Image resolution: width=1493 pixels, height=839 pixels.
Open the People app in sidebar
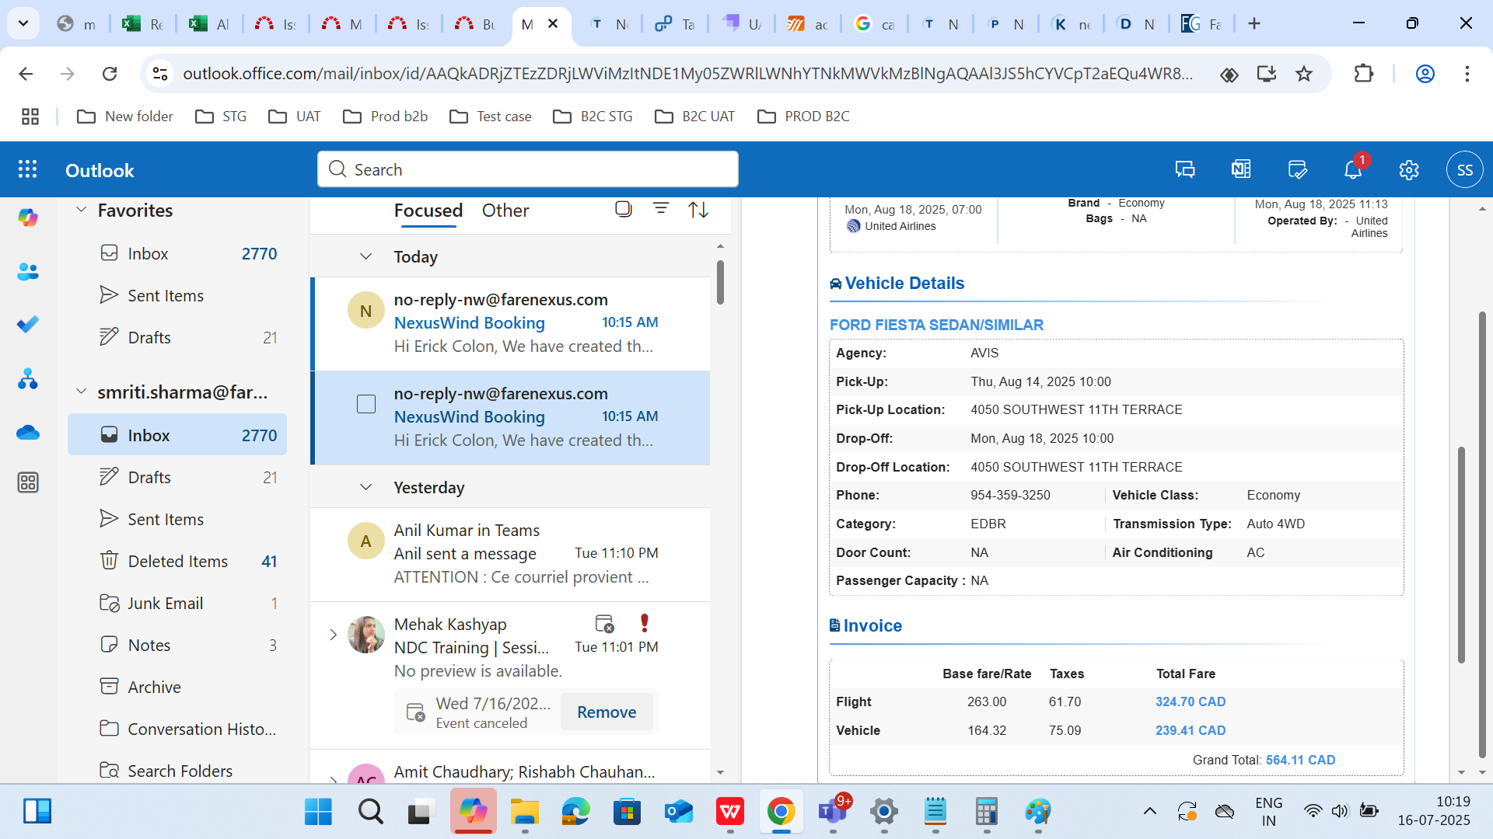tap(28, 272)
